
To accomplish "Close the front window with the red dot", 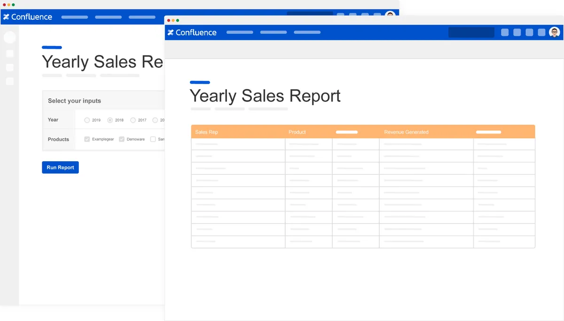I will point(169,20).
